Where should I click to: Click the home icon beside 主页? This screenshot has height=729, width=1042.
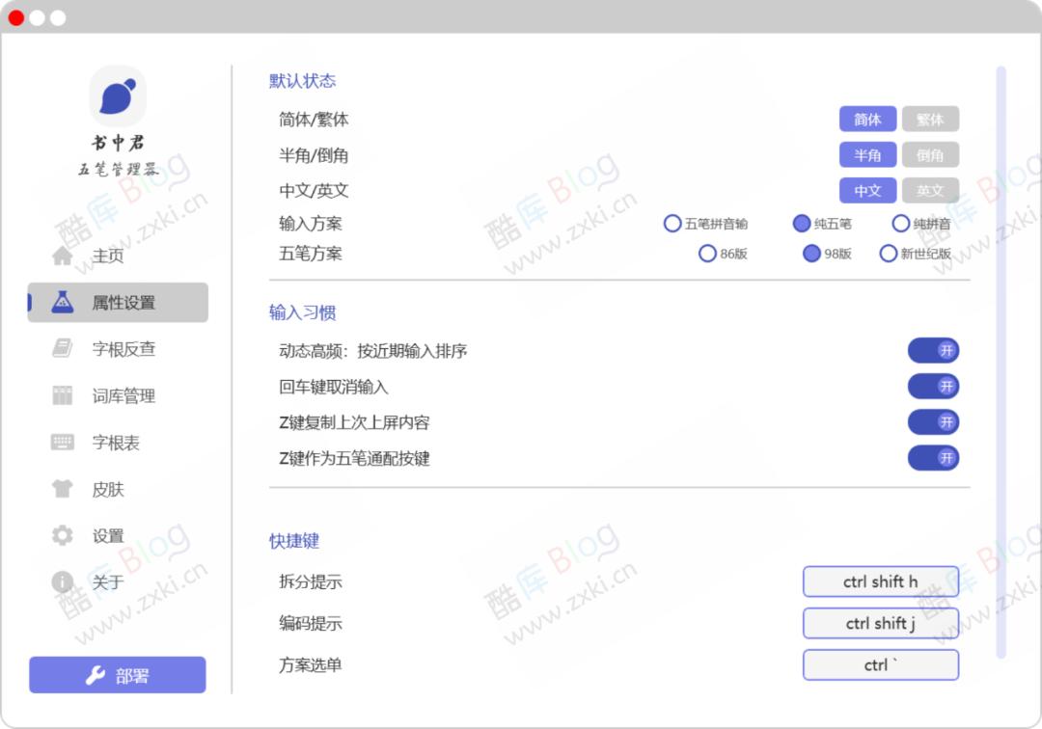62,256
